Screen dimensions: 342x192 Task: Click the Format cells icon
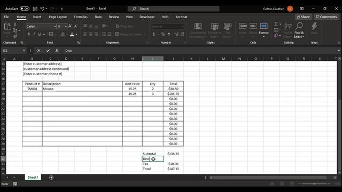(x=263, y=26)
